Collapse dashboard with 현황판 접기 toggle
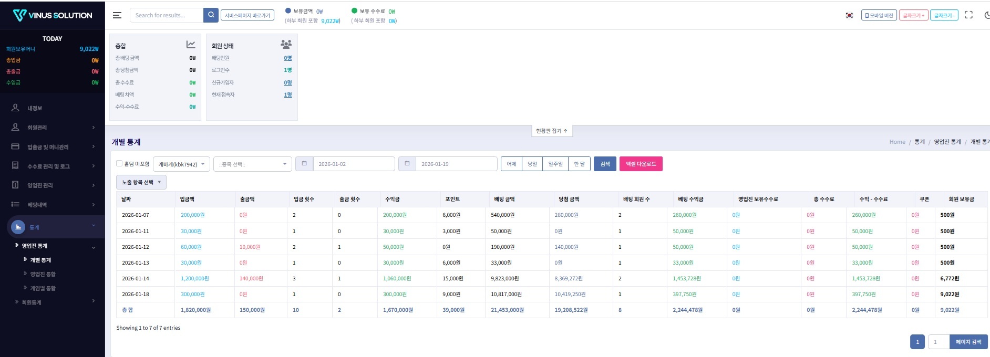This screenshot has height=357, width=990. (x=551, y=131)
